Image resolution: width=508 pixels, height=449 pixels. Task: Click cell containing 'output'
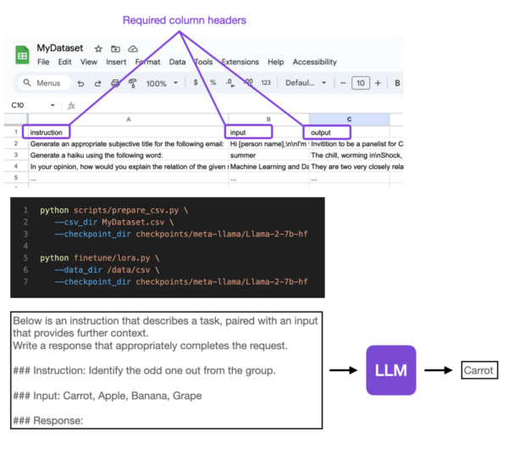tap(349, 132)
